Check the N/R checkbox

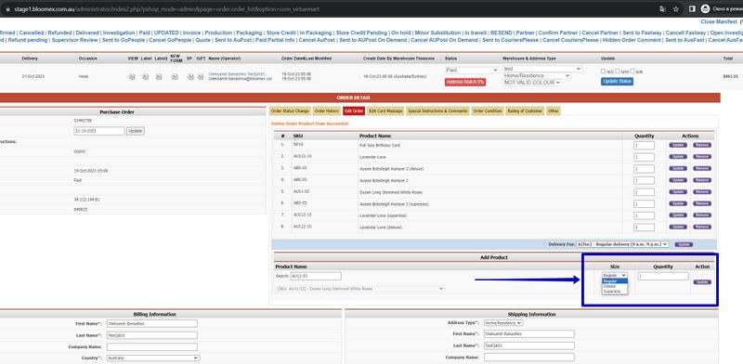[x=632, y=71]
